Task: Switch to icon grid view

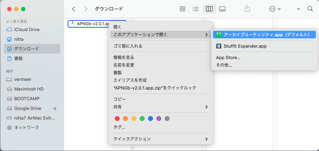Action: pos(182,9)
